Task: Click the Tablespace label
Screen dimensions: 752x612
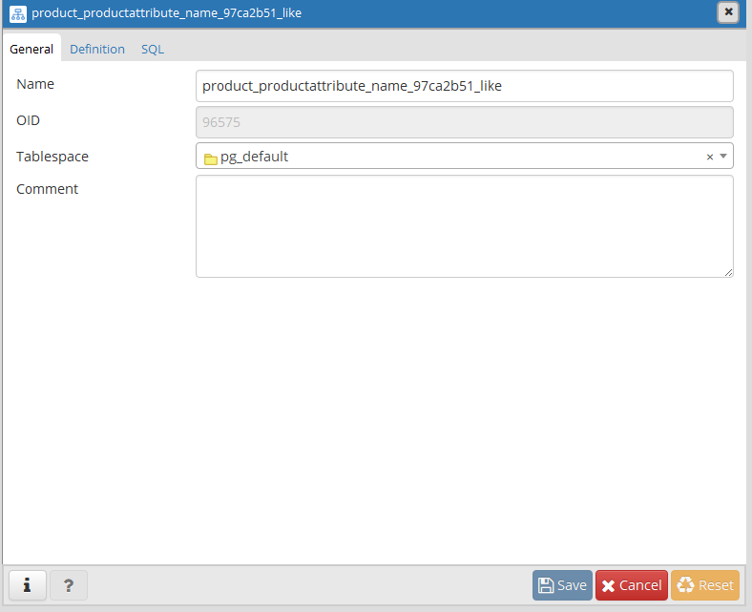Action: tap(52, 157)
